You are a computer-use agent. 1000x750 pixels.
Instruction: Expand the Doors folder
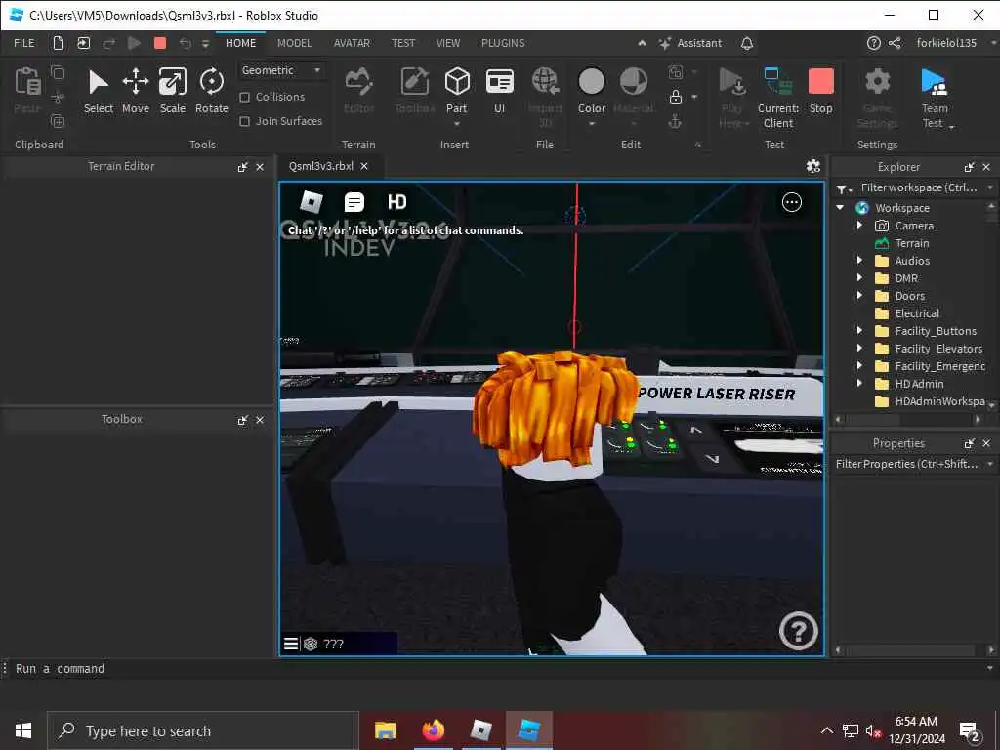coord(859,295)
